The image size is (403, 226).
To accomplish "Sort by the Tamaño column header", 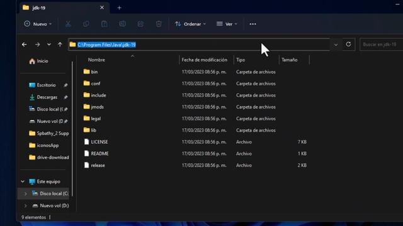I will click(x=290, y=60).
